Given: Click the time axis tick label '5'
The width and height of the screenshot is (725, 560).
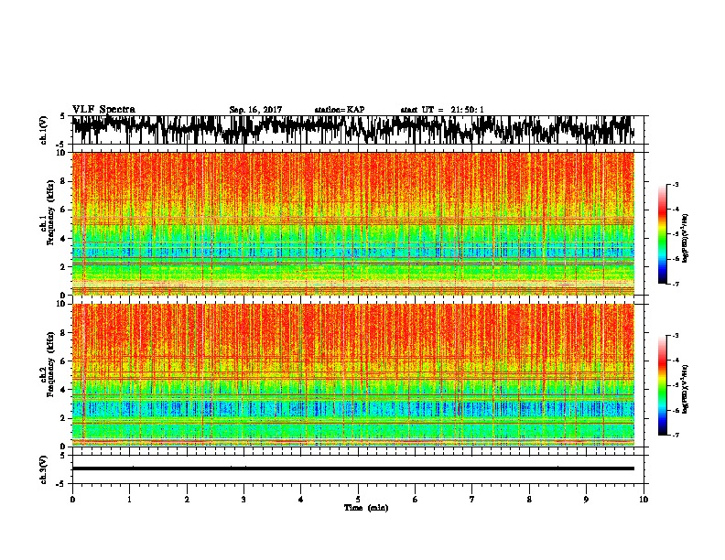Looking at the screenshot, I should (x=358, y=499).
